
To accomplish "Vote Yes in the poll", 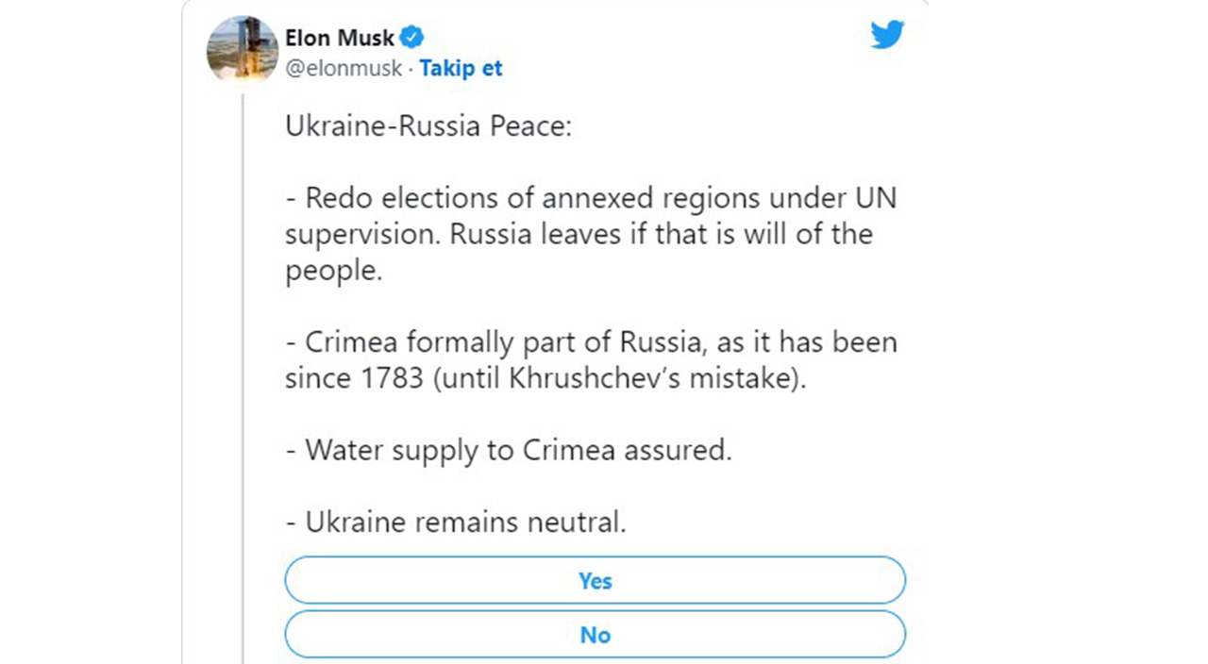I will coord(595,580).
